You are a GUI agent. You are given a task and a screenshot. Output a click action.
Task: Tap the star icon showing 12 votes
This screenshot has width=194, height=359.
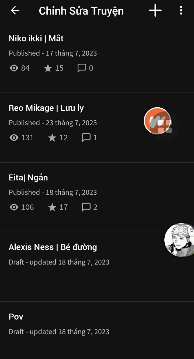coord(52,138)
